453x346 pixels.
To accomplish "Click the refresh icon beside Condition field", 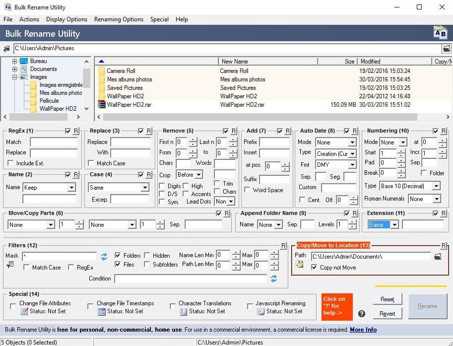I will (273, 279).
